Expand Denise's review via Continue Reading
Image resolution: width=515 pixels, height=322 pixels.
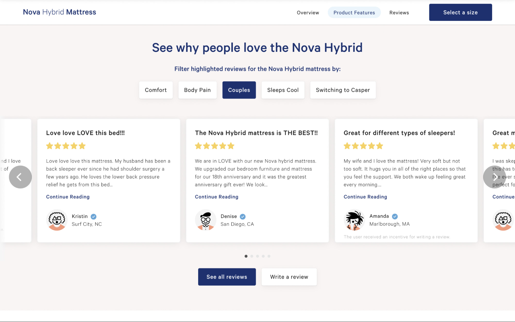click(216, 197)
